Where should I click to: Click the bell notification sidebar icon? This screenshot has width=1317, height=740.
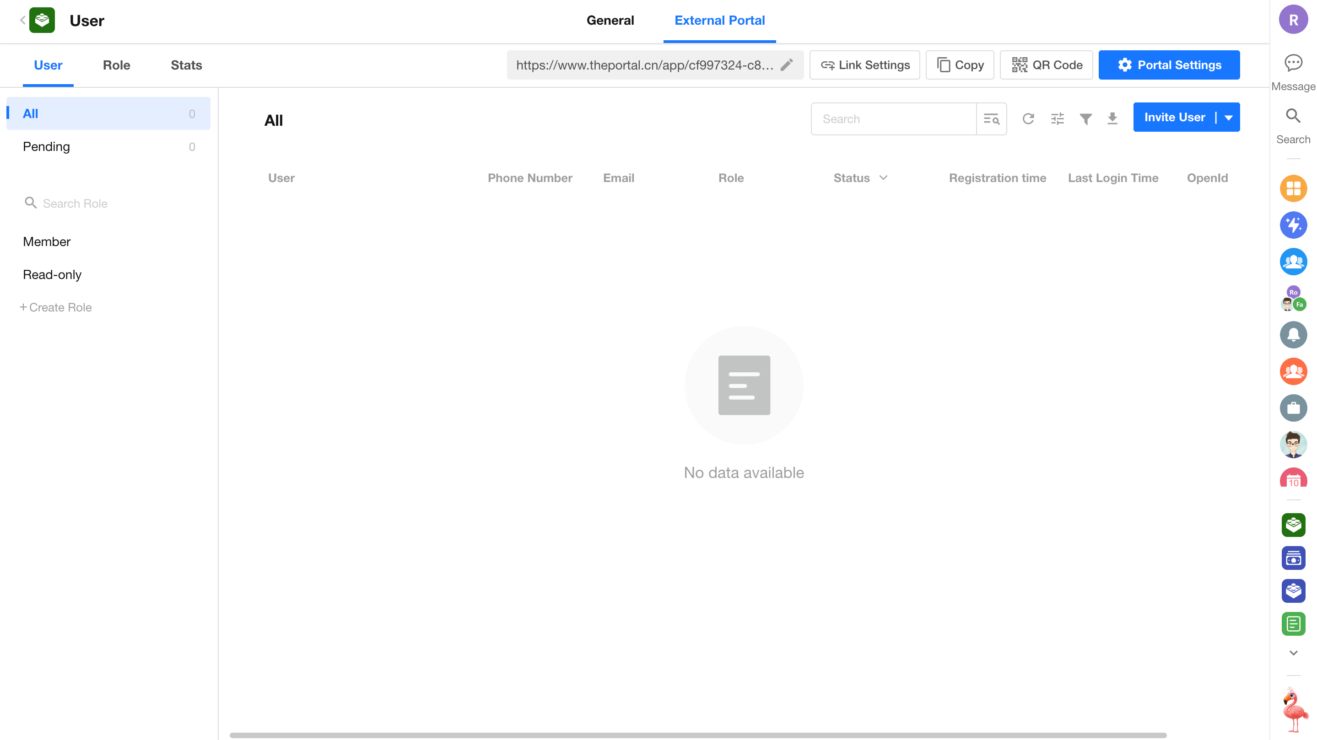(1293, 335)
